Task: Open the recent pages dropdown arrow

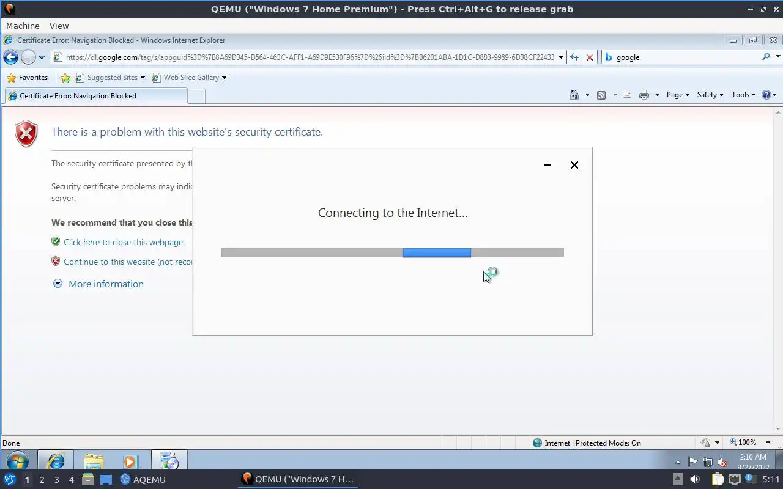Action: tap(42, 57)
